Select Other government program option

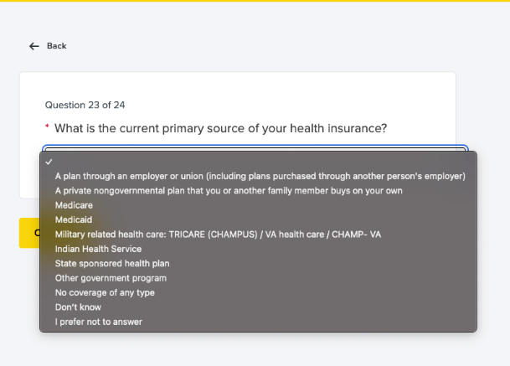(111, 278)
